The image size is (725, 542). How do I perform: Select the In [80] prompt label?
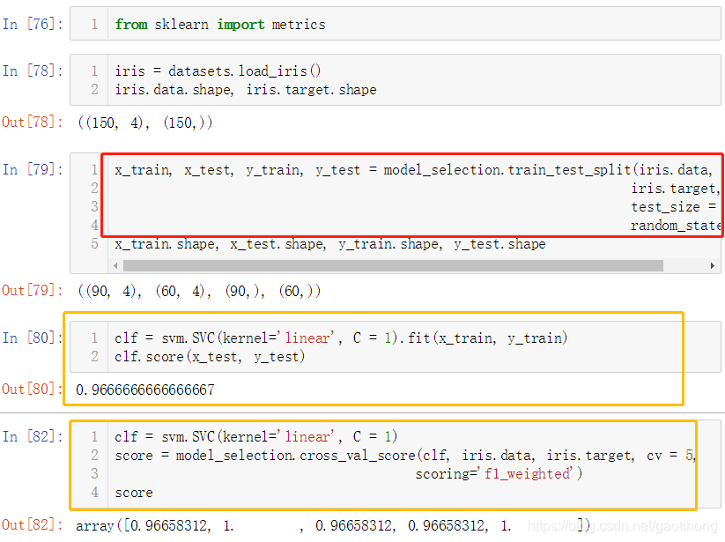click(x=33, y=338)
